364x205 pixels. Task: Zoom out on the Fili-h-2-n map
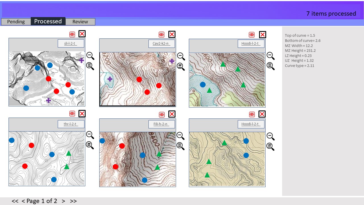click(180, 136)
